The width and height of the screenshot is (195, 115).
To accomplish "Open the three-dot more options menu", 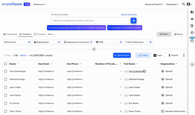I will pos(184,55).
